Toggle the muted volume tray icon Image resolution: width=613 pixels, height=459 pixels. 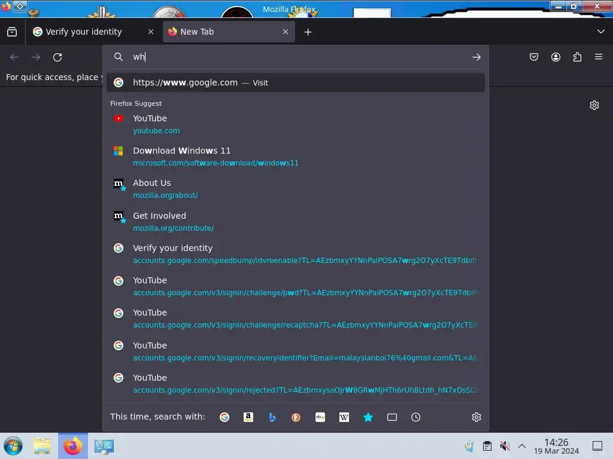505,446
